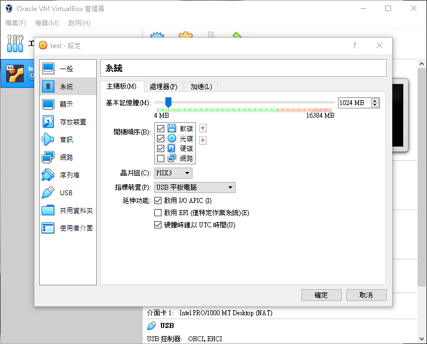Open the 說明(H) menu
The height and width of the screenshot is (344, 427).
(x=79, y=23)
